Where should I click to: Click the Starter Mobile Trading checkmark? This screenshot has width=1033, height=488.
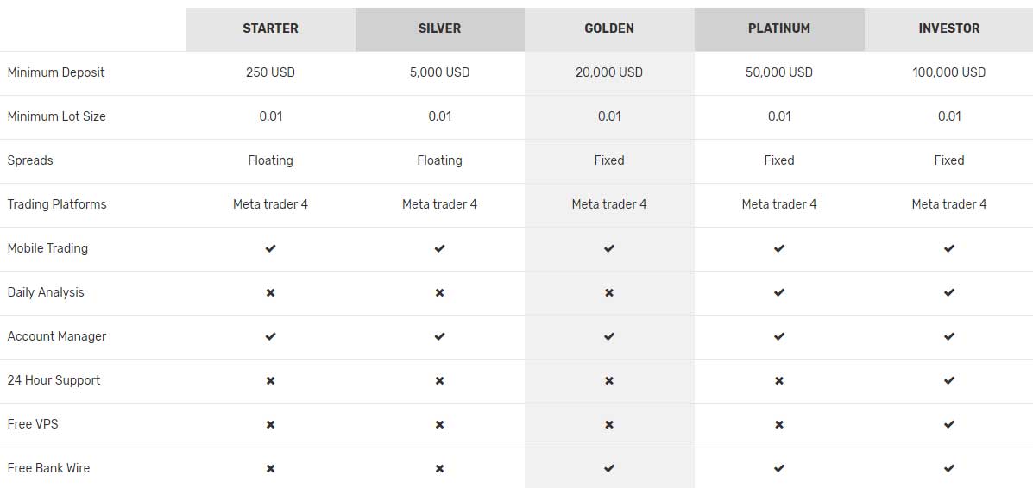(x=270, y=248)
